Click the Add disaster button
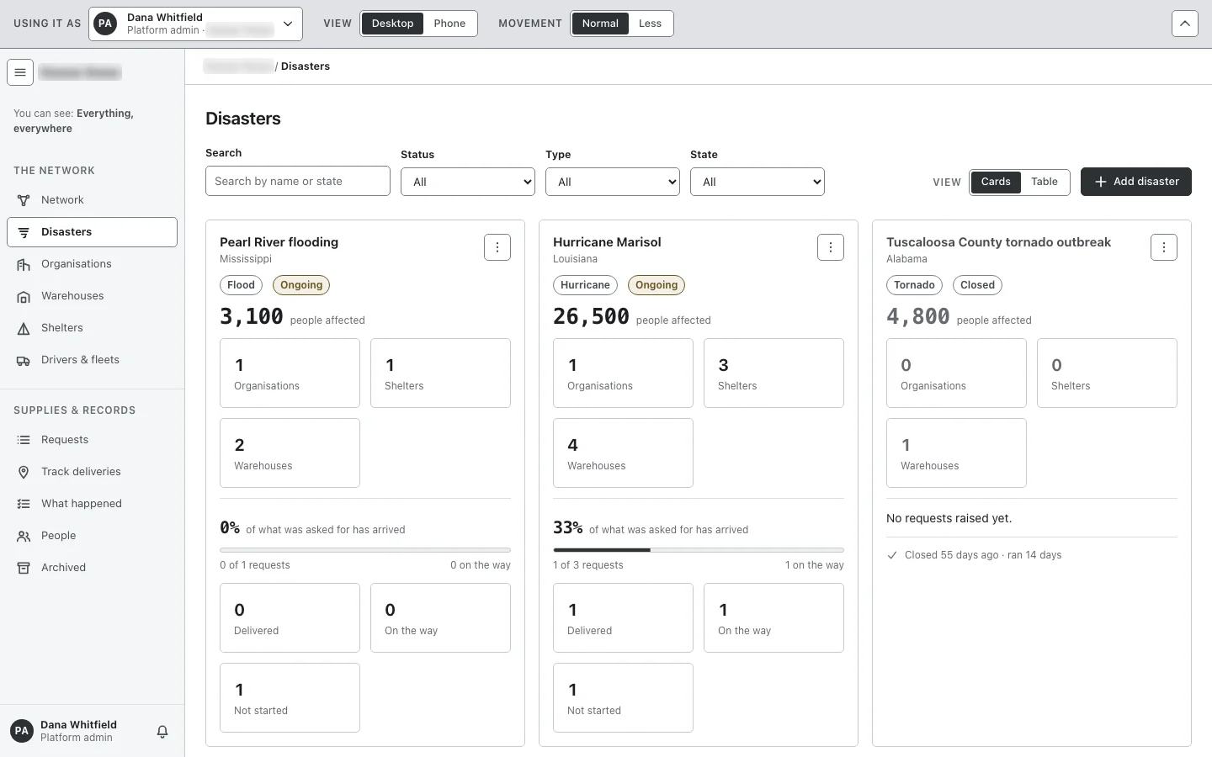The width and height of the screenshot is (1212, 757). pyautogui.click(x=1136, y=182)
